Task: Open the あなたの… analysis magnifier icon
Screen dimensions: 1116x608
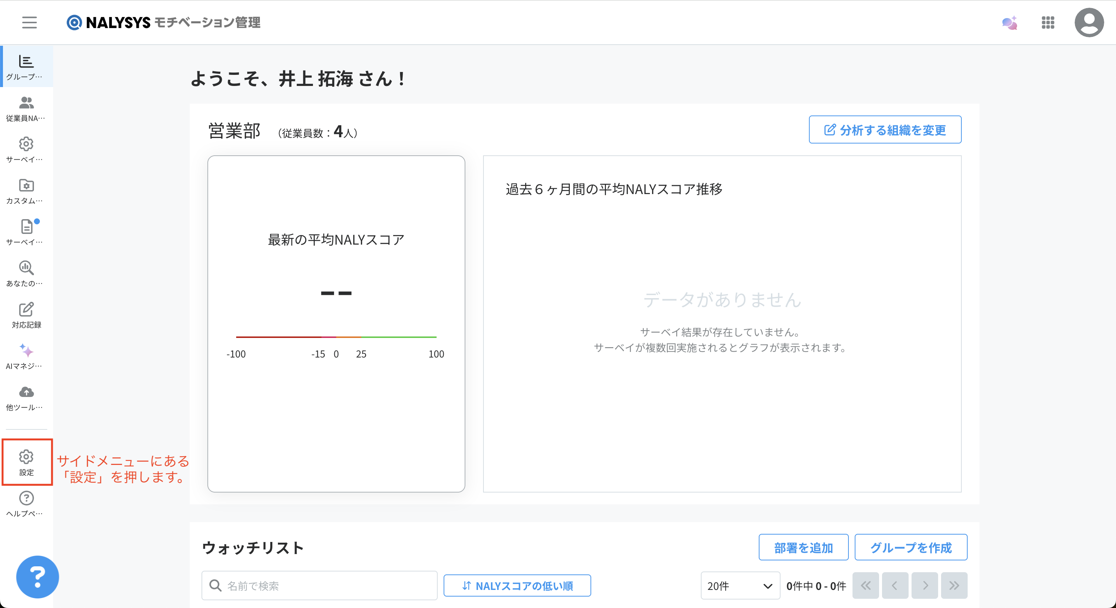Action: click(26, 274)
